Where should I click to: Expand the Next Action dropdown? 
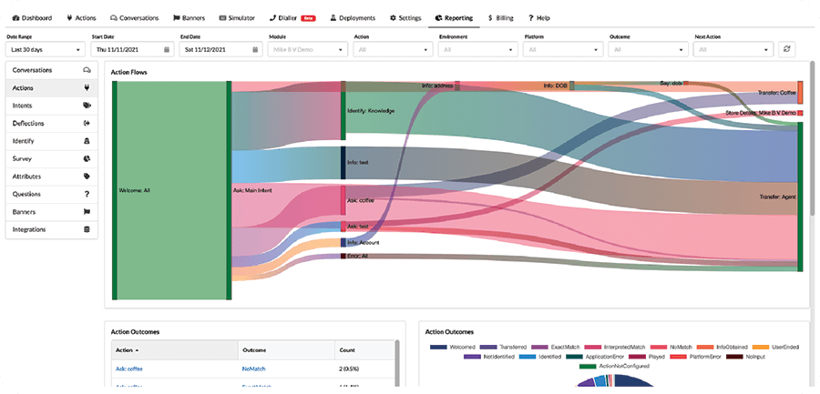pyautogui.click(x=733, y=50)
